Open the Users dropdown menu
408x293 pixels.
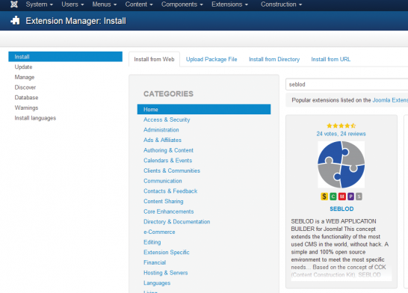pyautogui.click(x=72, y=4)
